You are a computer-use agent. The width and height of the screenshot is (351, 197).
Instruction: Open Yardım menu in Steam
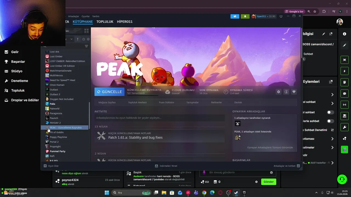pyautogui.click(x=96, y=16)
